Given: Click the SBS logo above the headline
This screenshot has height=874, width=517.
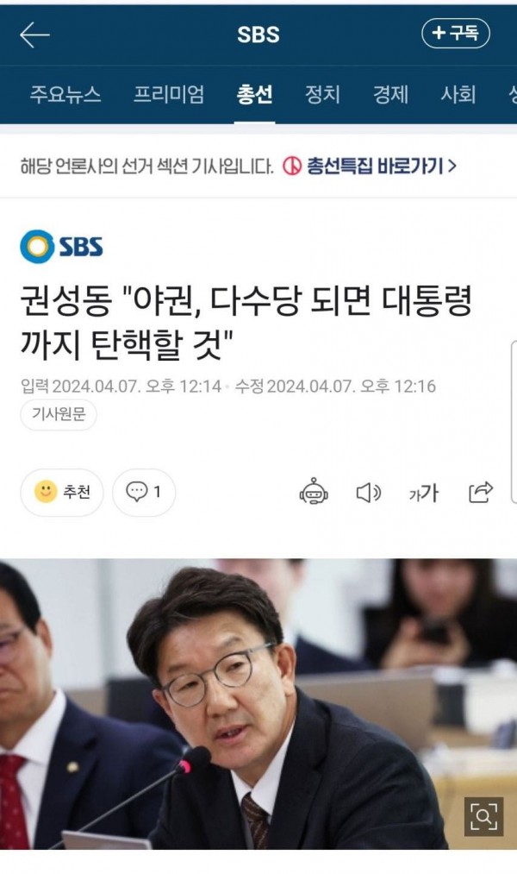Looking at the screenshot, I should 61,247.
